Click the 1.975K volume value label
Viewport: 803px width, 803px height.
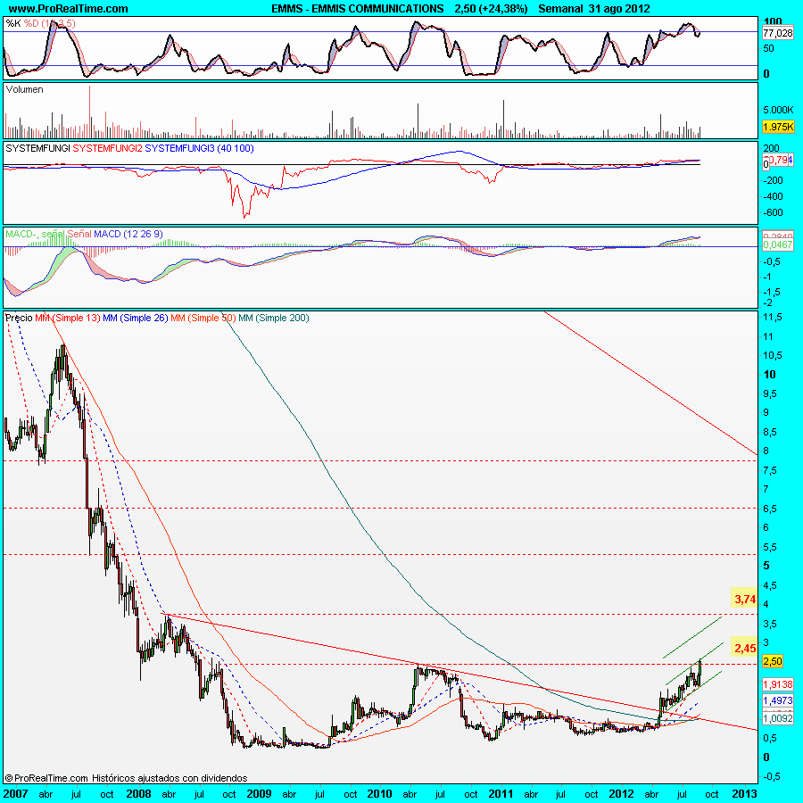click(x=778, y=127)
